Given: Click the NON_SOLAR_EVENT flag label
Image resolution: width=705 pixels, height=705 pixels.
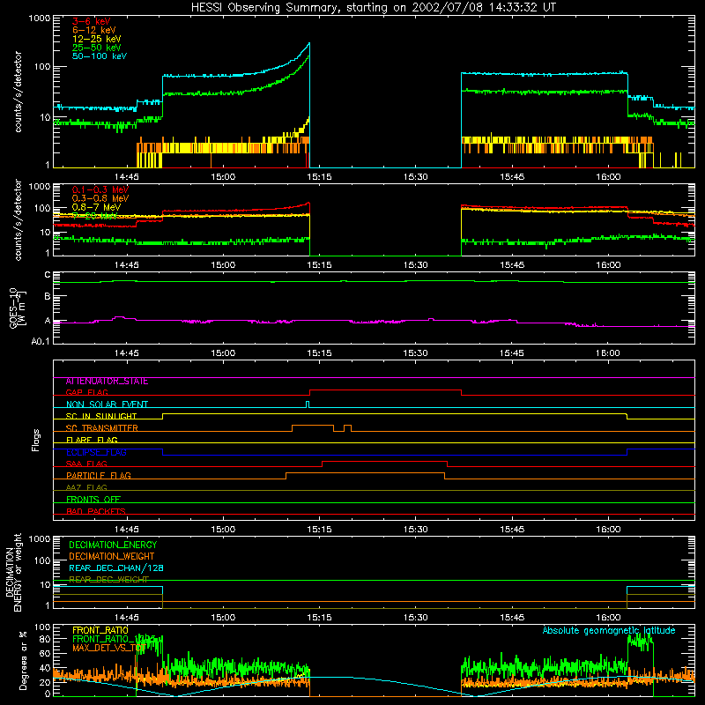Looking at the screenshot, I should (107, 404).
